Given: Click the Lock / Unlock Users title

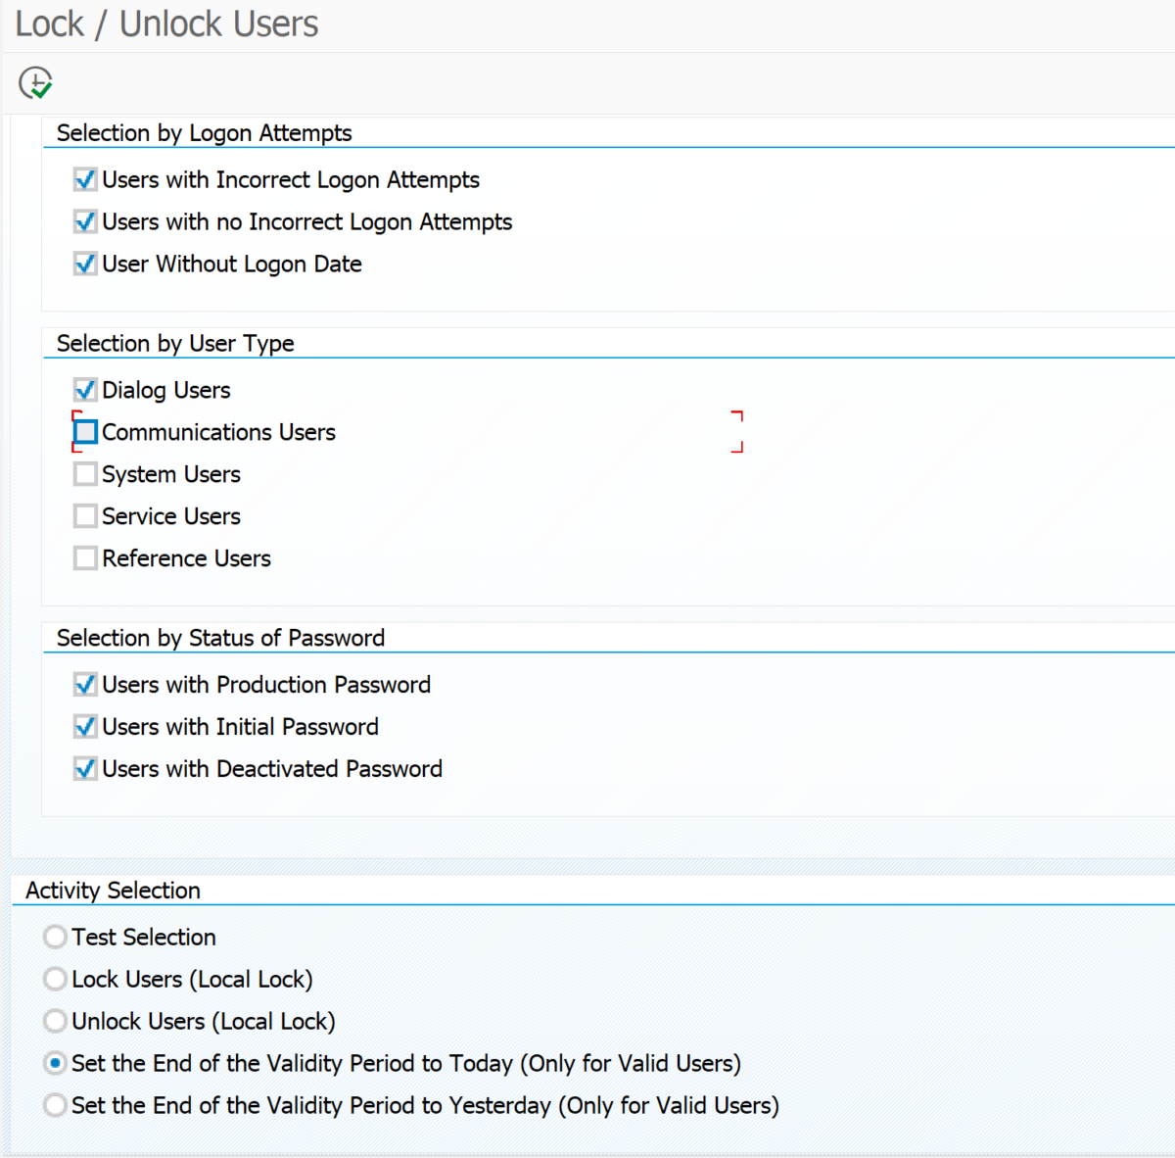Looking at the screenshot, I should pos(164,24).
